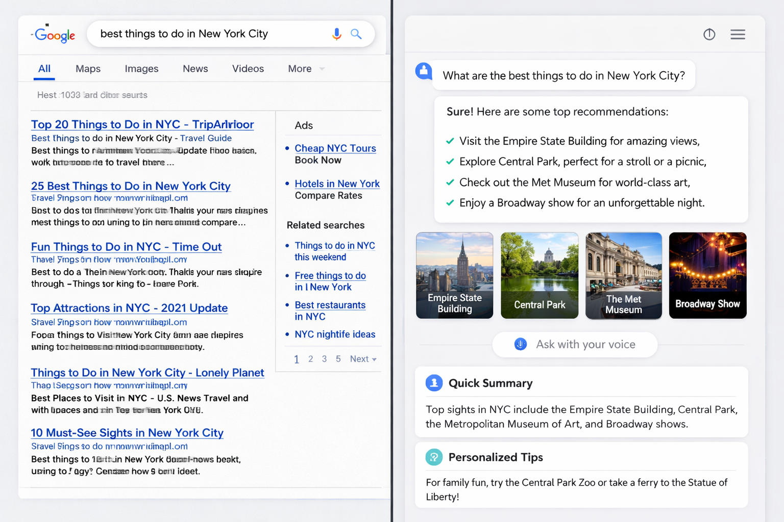
Task: Click the 'Related searches' heading
Action: (x=326, y=225)
